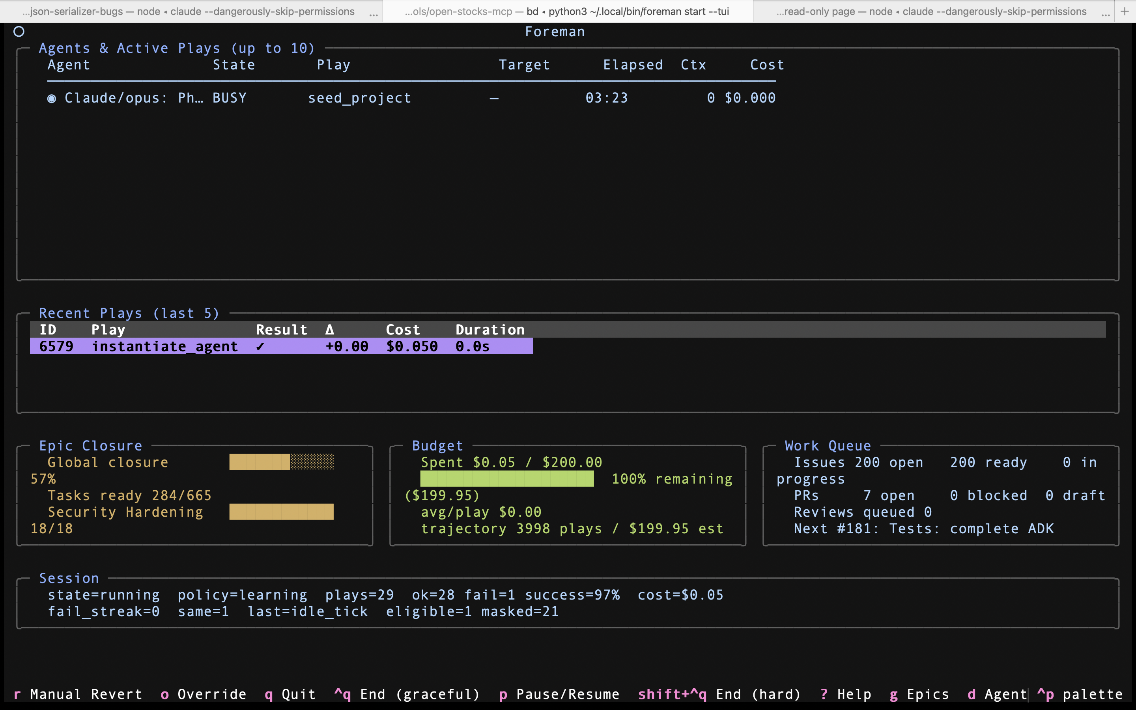Click the Target column header
The height and width of the screenshot is (710, 1136).
pos(524,65)
